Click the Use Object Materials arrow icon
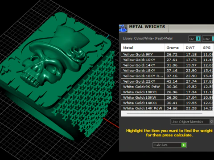The image size is (214, 160). click(x=212, y=121)
